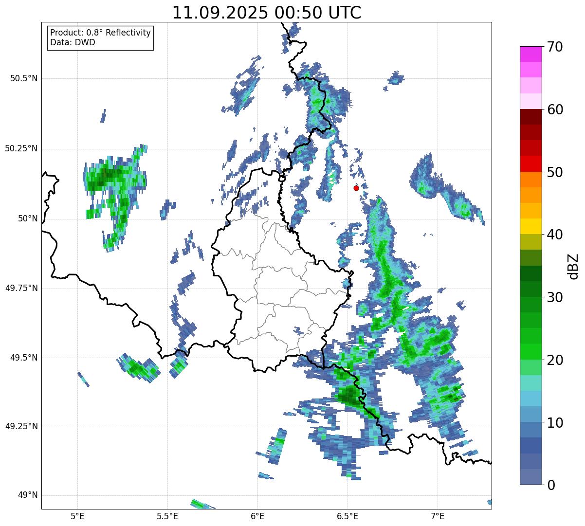
Task: Click the 6°E longitude label
Action: coord(257,516)
